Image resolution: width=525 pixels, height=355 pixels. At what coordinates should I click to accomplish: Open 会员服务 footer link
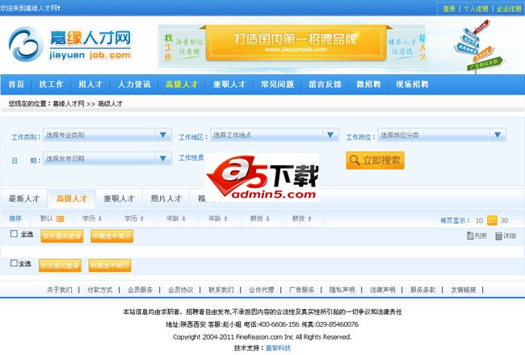coord(140,290)
